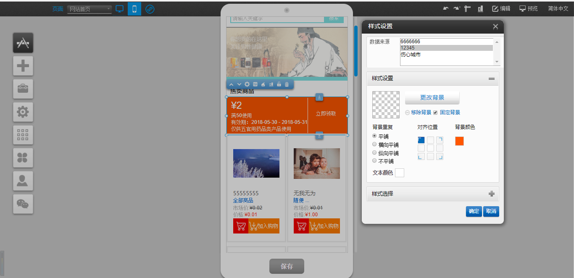This screenshot has width=574, height=278.
Task: Toggle the 固定背景 checkbox
Action: [x=435, y=113]
